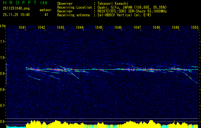Click the date stamp 25.11.25 10:40

click(x=16, y=15)
